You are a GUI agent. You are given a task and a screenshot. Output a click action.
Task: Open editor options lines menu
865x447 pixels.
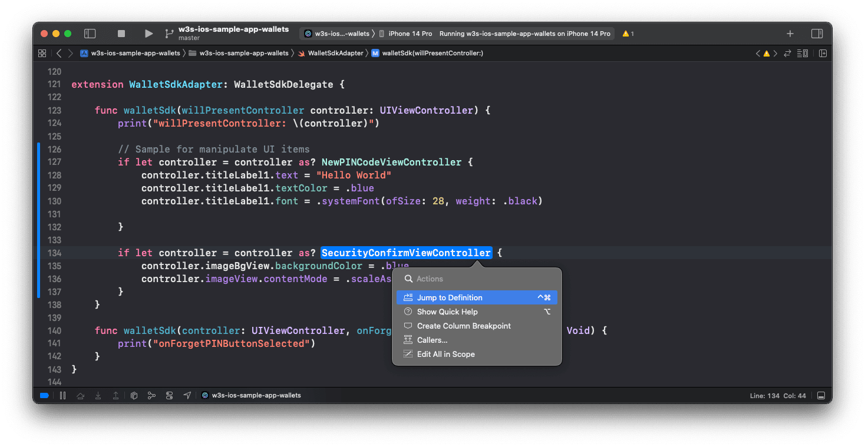coord(802,53)
